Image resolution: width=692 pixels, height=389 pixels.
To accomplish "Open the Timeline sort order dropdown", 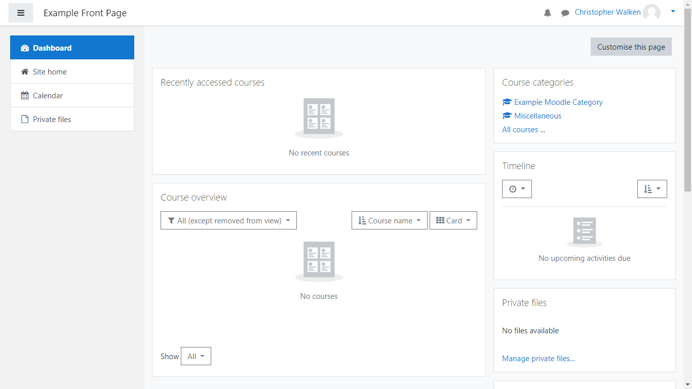I will click(652, 189).
